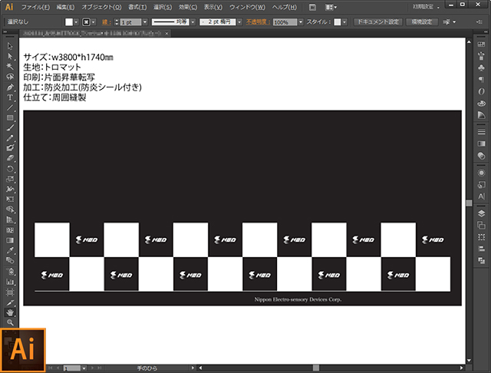This screenshot has width=491, height=373.
Task: Open the opacity 100% dropdown arrow
Action: coord(301,22)
